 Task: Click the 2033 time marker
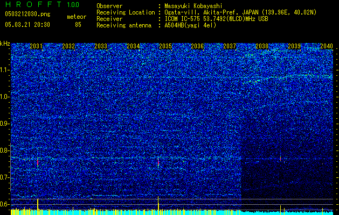click(x=101, y=46)
